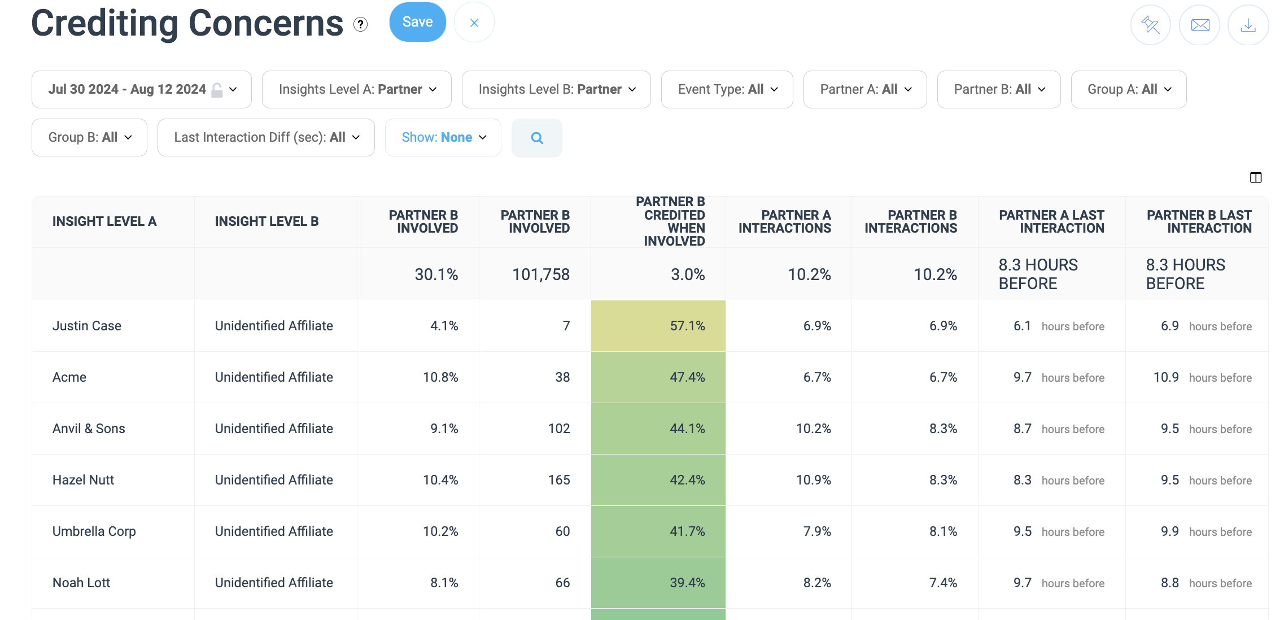1284x620 pixels.
Task: Click the 44.1% credited cell
Action: [658, 429]
